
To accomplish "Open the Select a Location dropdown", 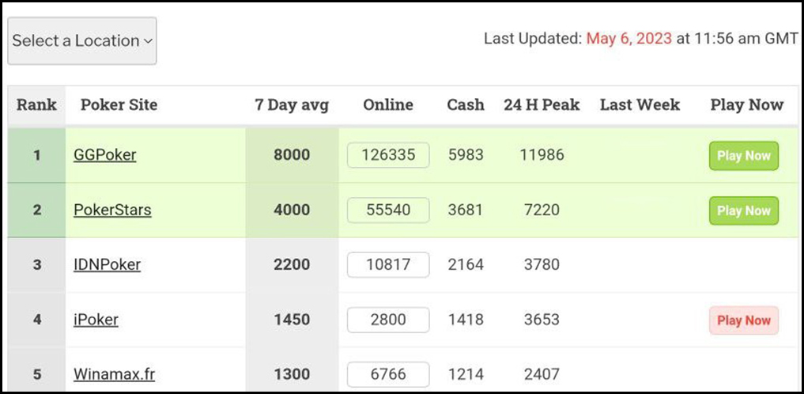I will [82, 41].
